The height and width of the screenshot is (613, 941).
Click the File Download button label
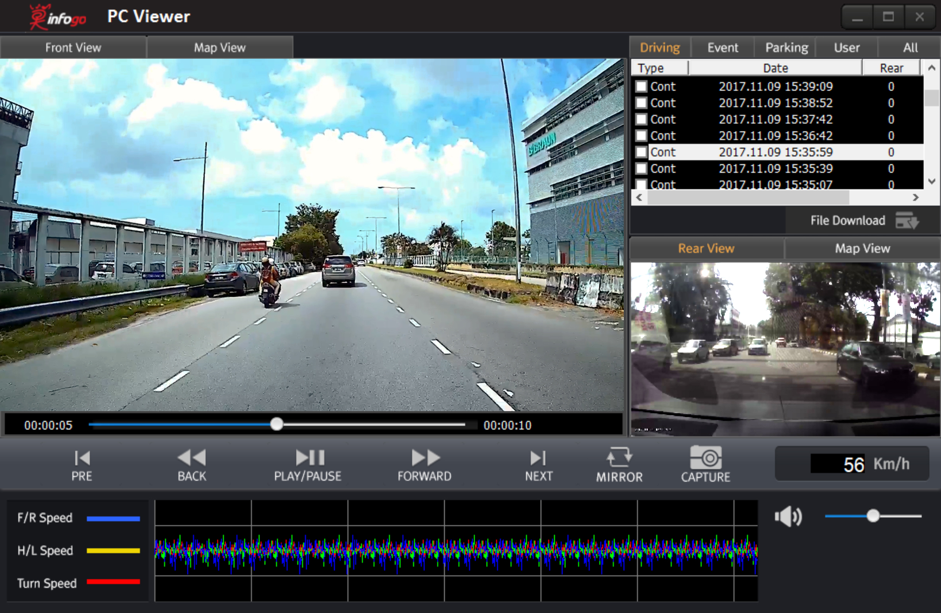[x=848, y=220]
